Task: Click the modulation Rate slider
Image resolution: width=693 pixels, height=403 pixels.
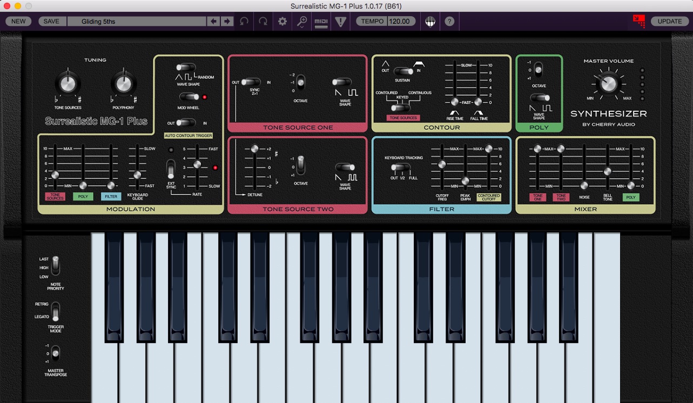Action: pos(197,164)
